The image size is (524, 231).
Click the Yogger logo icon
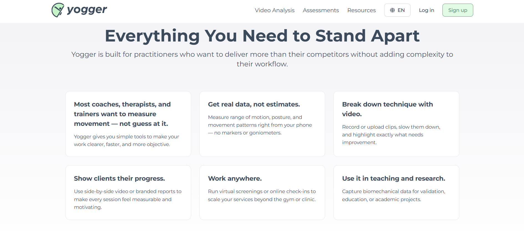[x=58, y=10]
